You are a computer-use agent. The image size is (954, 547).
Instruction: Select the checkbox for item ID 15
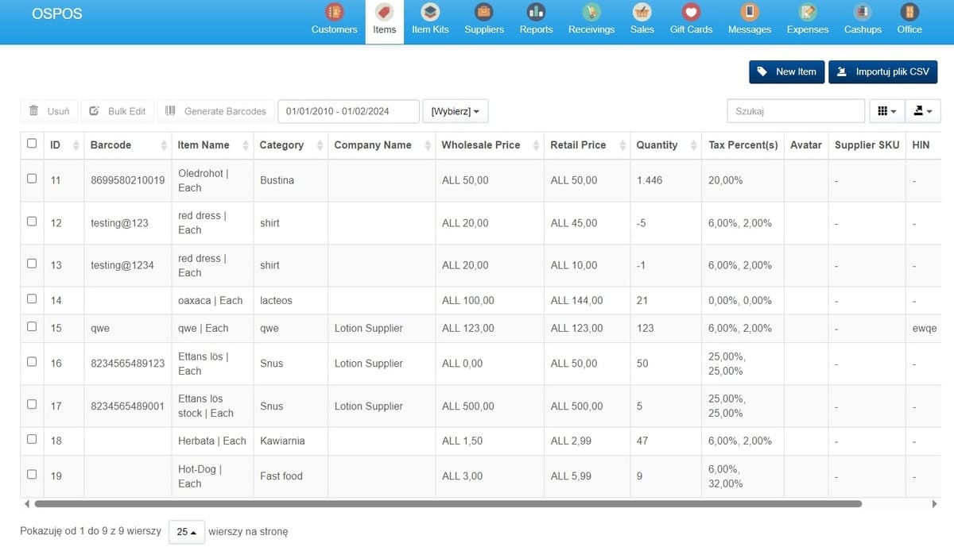pyautogui.click(x=32, y=326)
